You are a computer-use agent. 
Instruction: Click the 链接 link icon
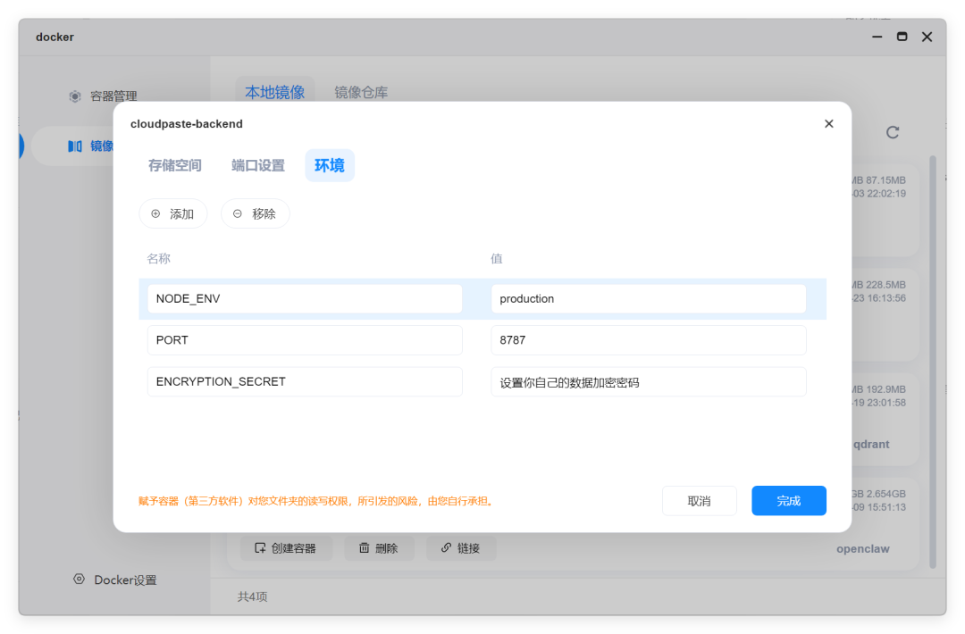coord(448,547)
